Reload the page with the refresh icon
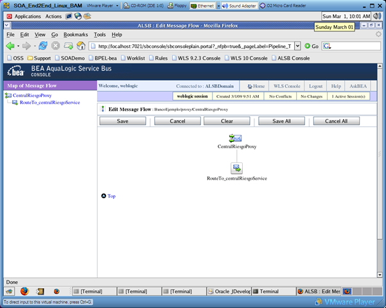This screenshot has height=308, width=386. (43, 46)
